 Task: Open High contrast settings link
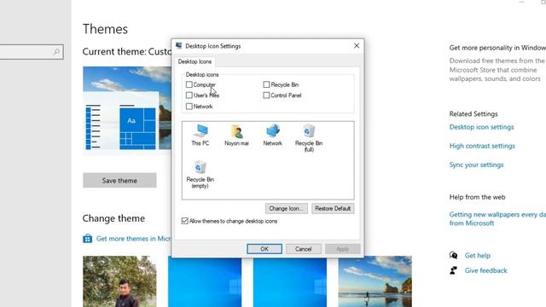(x=482, y=146)
